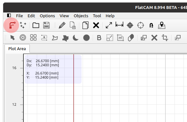The image size is (187, 122).
Task: Open the Help menu
Action: point(110,16)
